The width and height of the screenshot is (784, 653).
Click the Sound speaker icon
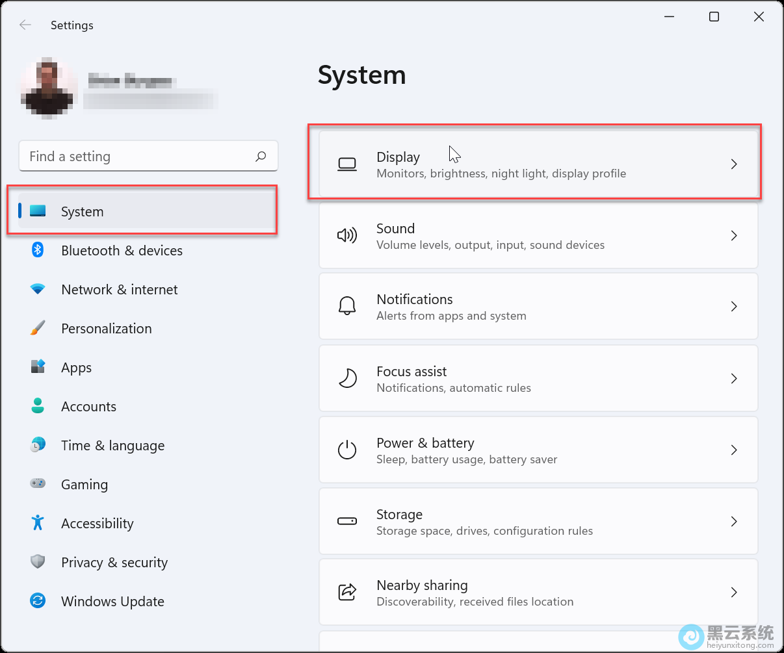[347, 235]
